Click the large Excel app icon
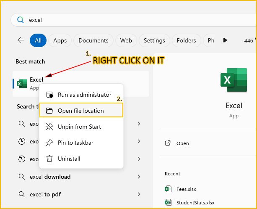 pyautogui.click(x=234, y=80)
